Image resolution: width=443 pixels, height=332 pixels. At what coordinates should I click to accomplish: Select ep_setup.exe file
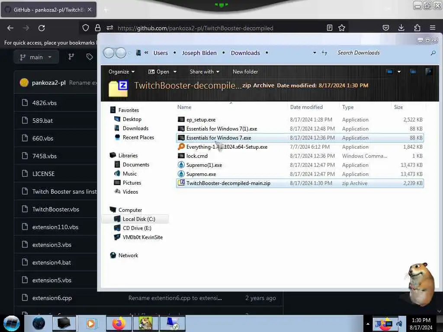[x=300, y=120]
